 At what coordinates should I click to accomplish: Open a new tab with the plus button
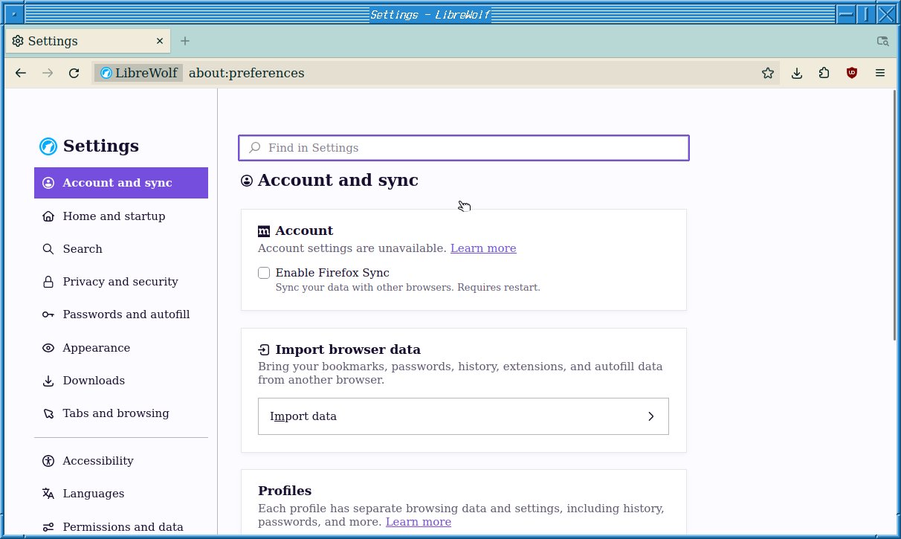(185, 41)
